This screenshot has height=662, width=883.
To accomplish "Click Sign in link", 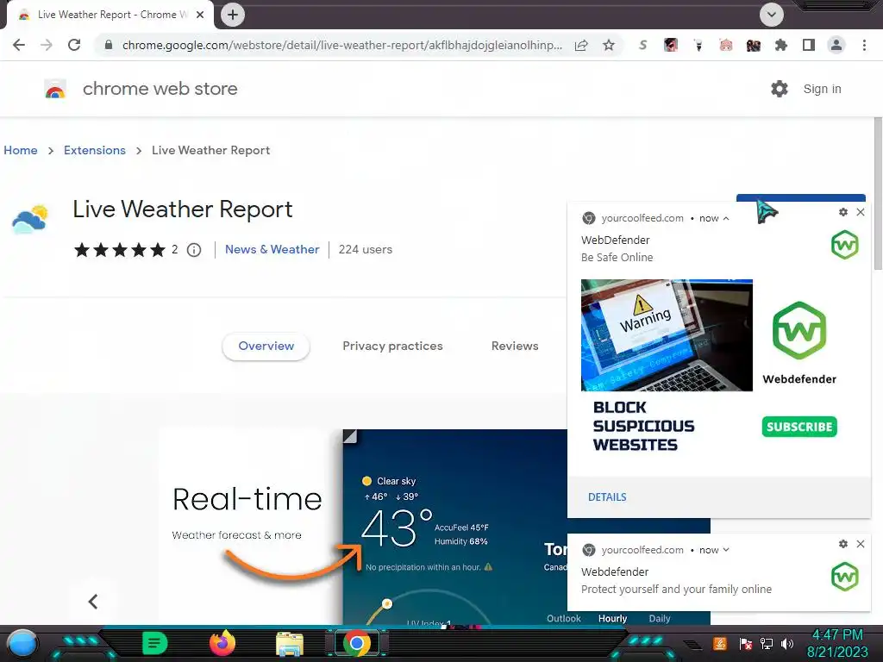I will [822, 89].
